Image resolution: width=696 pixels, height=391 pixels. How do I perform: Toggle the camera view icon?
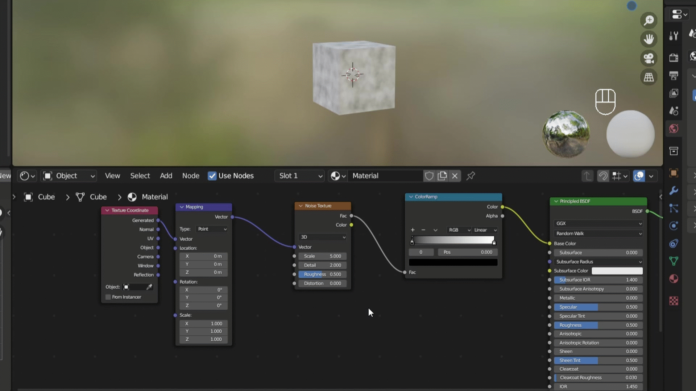click(x=649, y=58)
